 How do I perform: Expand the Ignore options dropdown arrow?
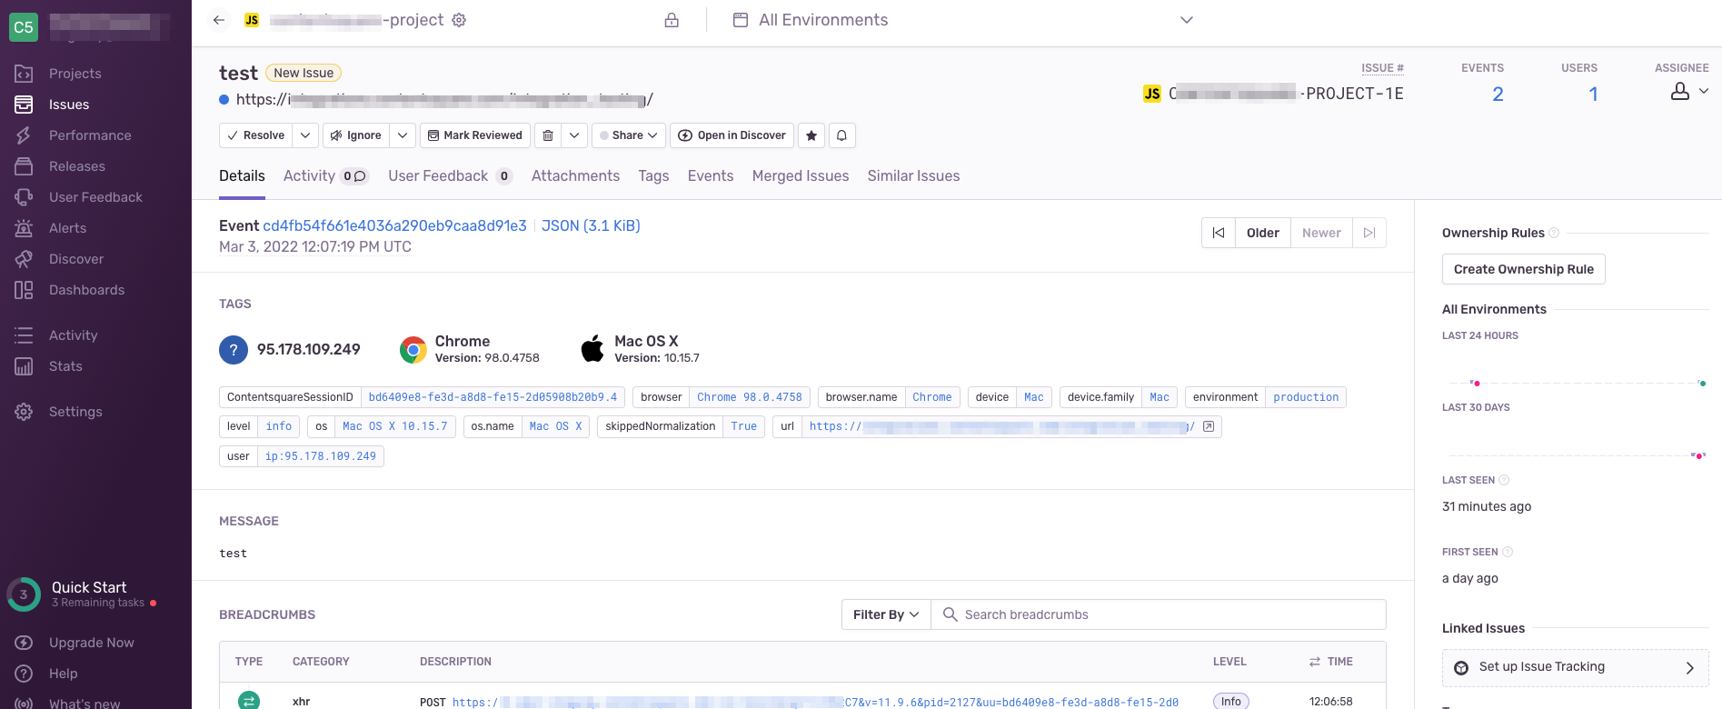(403, 135)
